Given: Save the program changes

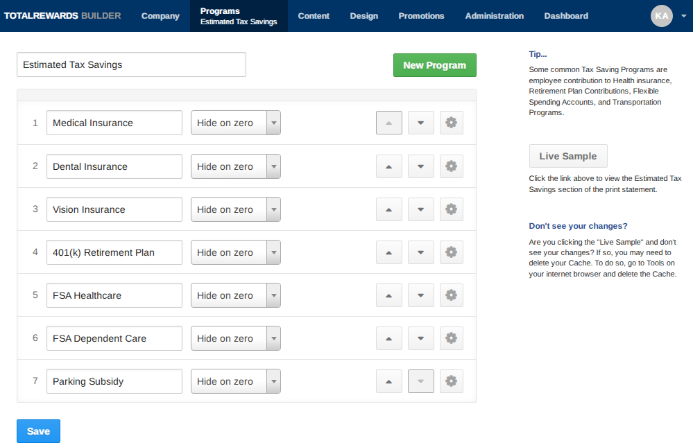Looking at the screenshot, I should point(38,431).
